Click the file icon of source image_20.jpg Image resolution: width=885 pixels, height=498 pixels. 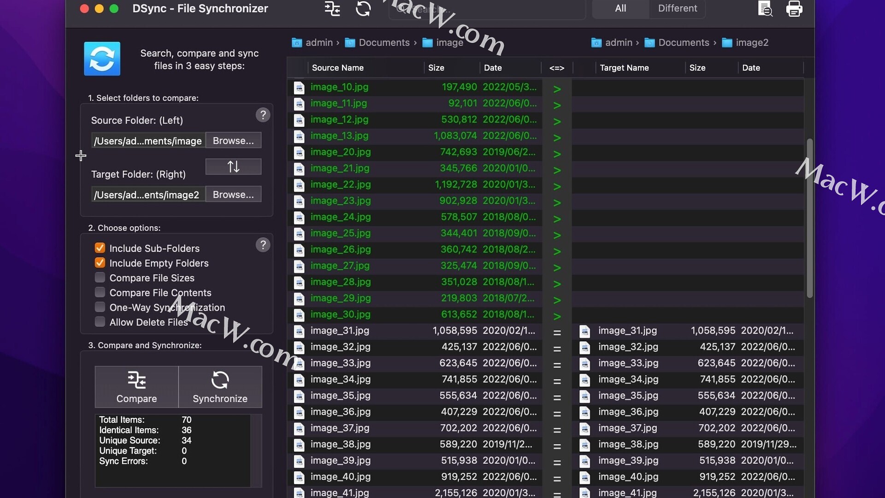(299, 153)
